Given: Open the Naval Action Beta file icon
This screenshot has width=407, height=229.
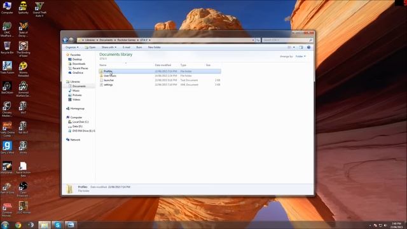Looking at the screenshot, I should (x=23, y=169).
